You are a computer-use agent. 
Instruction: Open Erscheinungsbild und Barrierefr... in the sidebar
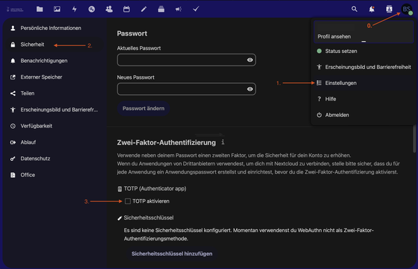[54, 109]
